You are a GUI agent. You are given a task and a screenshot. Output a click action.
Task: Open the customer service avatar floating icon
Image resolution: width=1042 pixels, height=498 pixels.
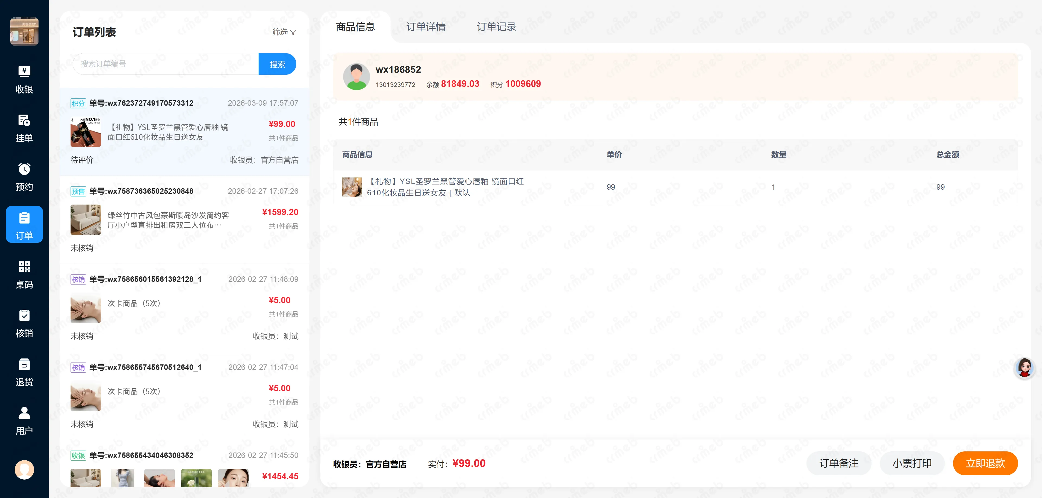pos(1024,368)
